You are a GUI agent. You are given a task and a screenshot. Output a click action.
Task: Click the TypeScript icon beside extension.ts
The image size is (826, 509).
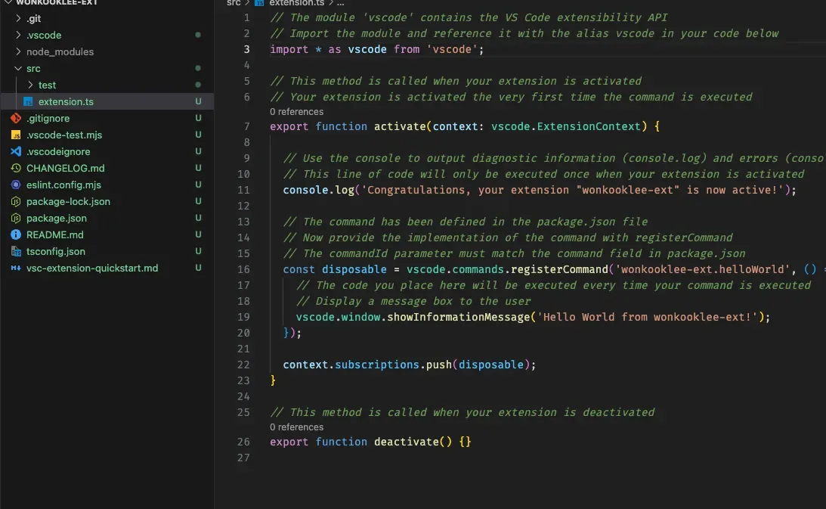pyautogui.click(x=28, y=101)
